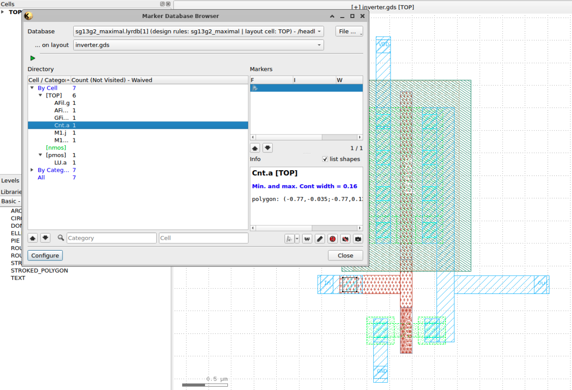Click right arrow of Info box scrollbar
This screenshot has height=390, width=572.
[360, 228]
